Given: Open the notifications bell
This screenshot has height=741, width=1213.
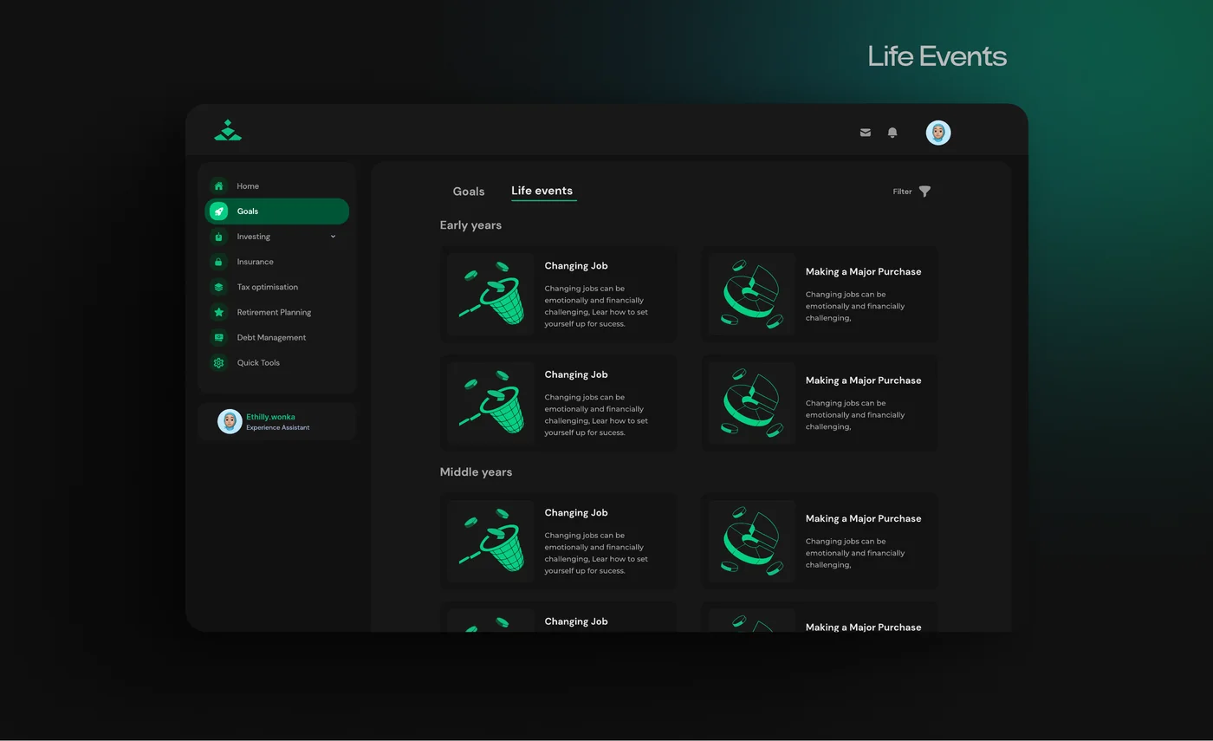Looking at the screenshot, I should [x=892, y=133].
